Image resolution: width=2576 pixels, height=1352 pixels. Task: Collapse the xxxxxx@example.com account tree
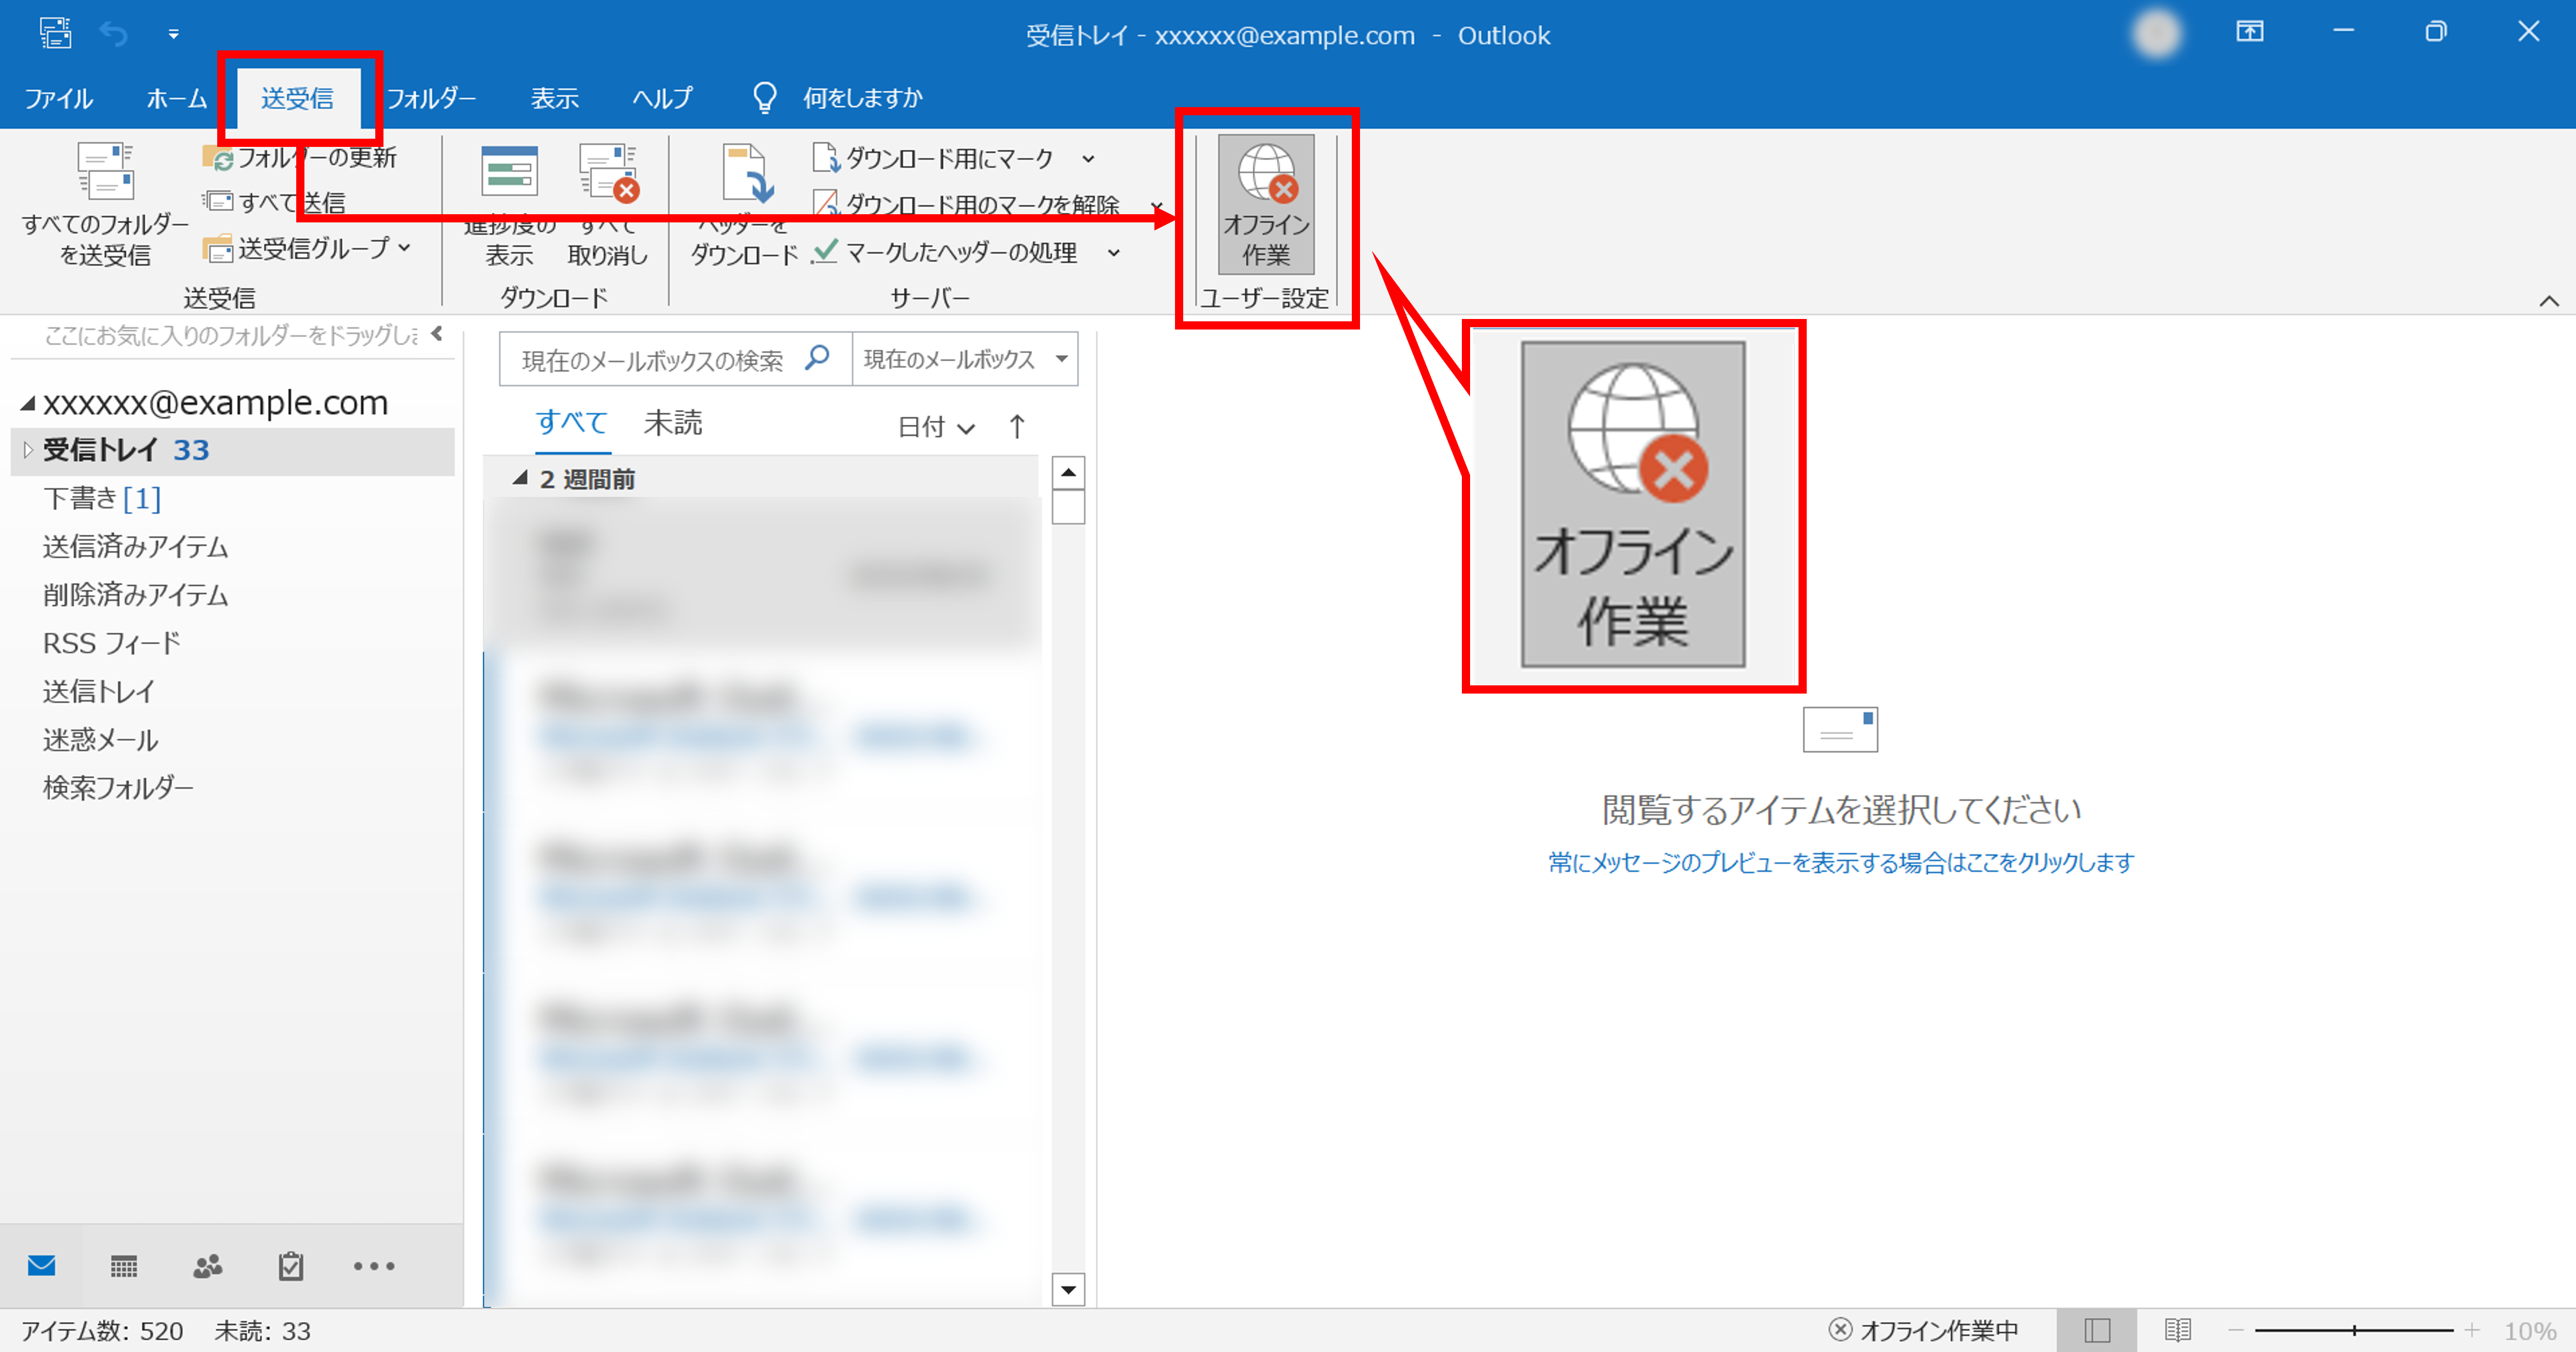click(28, 403)
